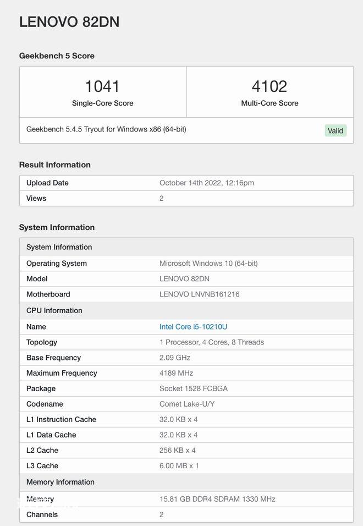Click the Motherboard LNVNB161216 value
The width and height of the screenshot is (363, 526).
pyautogui.click(x=200, y=294)
